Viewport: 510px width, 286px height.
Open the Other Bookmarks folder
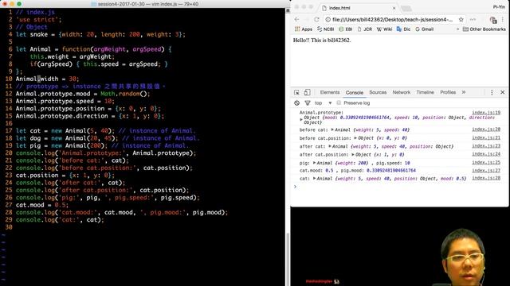484,29
